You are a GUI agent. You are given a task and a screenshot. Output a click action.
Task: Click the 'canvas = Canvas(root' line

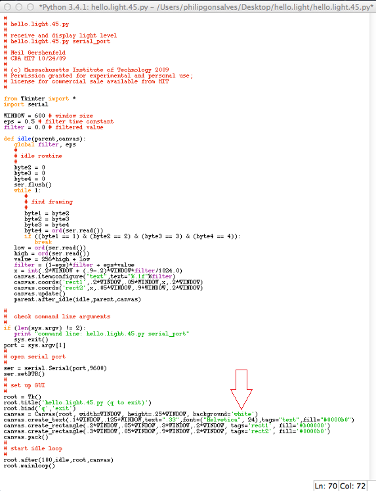(x=131, y=414)
